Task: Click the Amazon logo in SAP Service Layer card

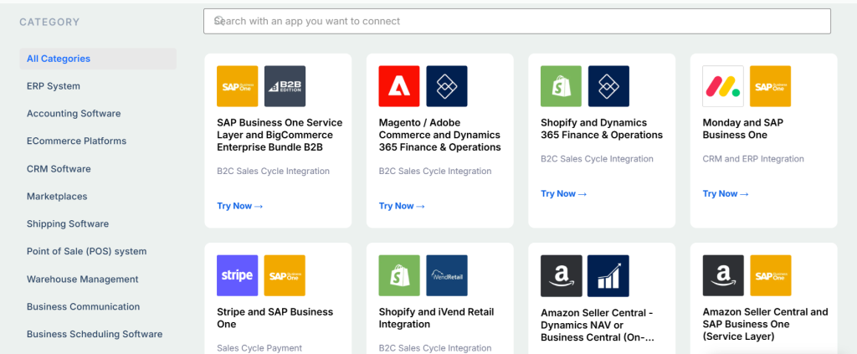Action: coord(723,275)
